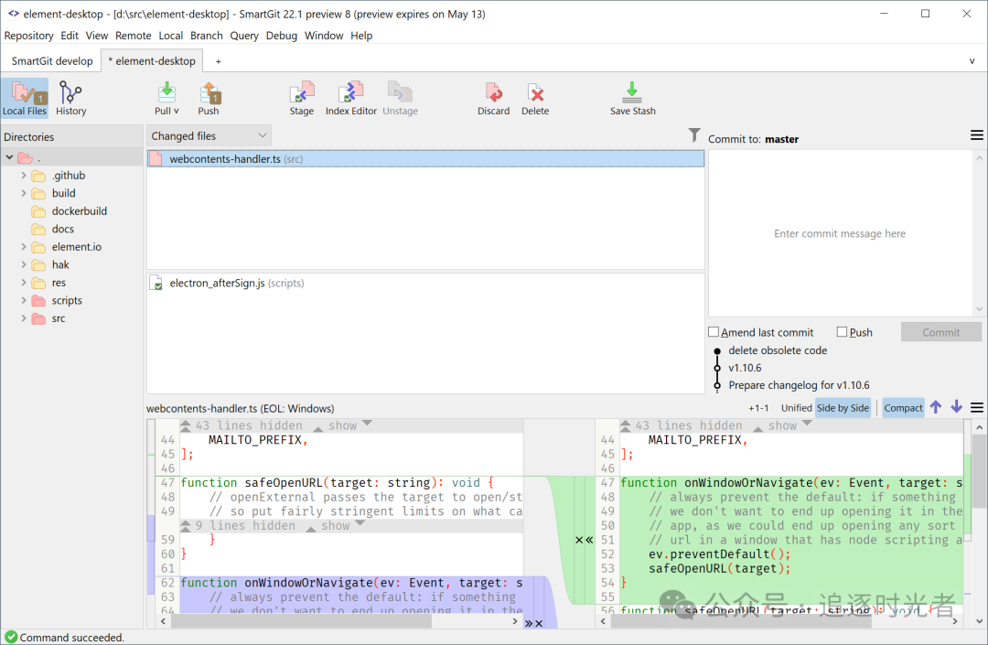Discard changes with the Discard icon

(493, 92)
